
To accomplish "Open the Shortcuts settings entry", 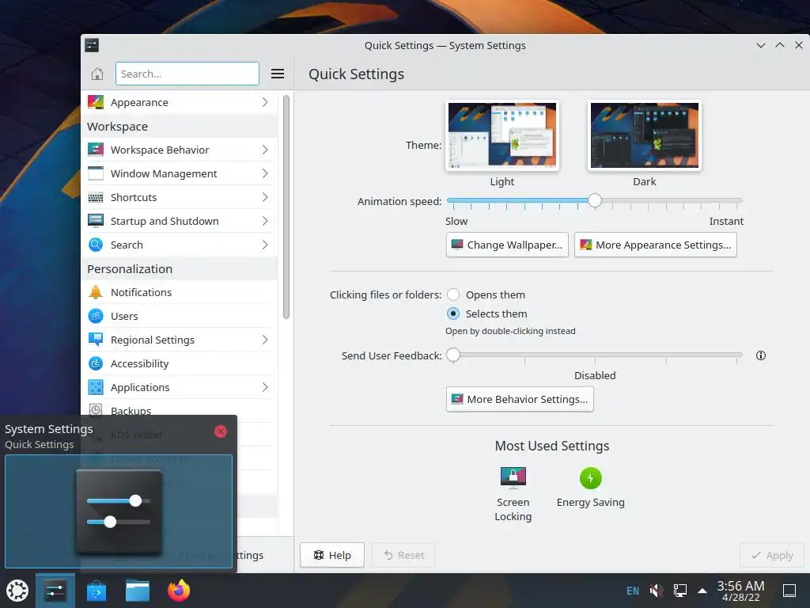I will coord(180,197).
